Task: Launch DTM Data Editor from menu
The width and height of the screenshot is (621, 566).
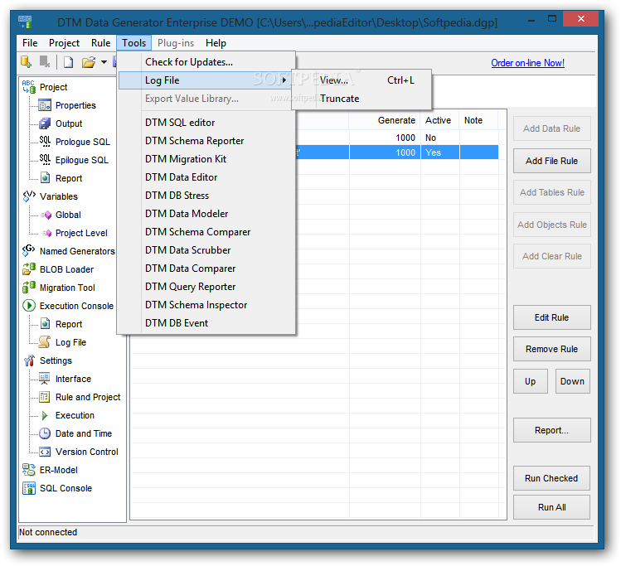Action: [206, 177]
